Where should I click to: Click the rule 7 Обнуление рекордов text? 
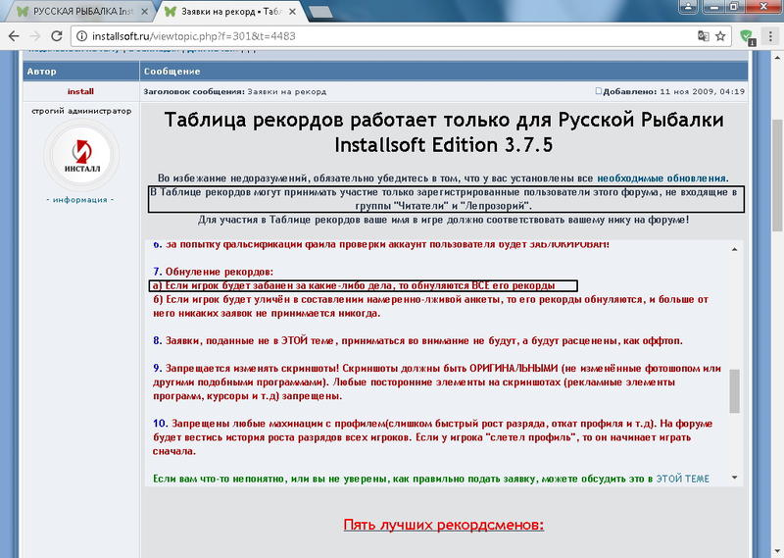214,272
